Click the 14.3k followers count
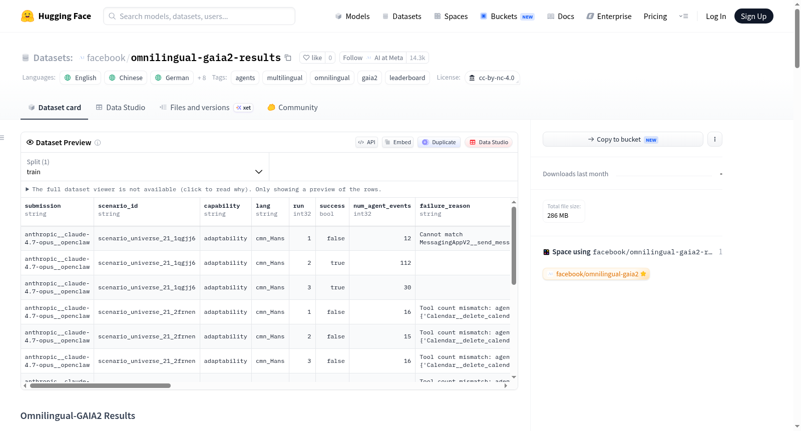Image resolution: width=801 pixels, height=431 pixels. (418, 58)
